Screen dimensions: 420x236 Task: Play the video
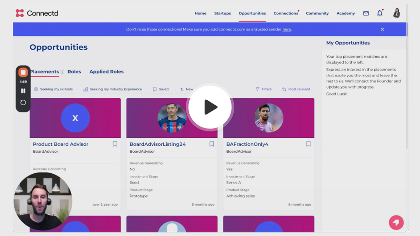coord(210,107)
